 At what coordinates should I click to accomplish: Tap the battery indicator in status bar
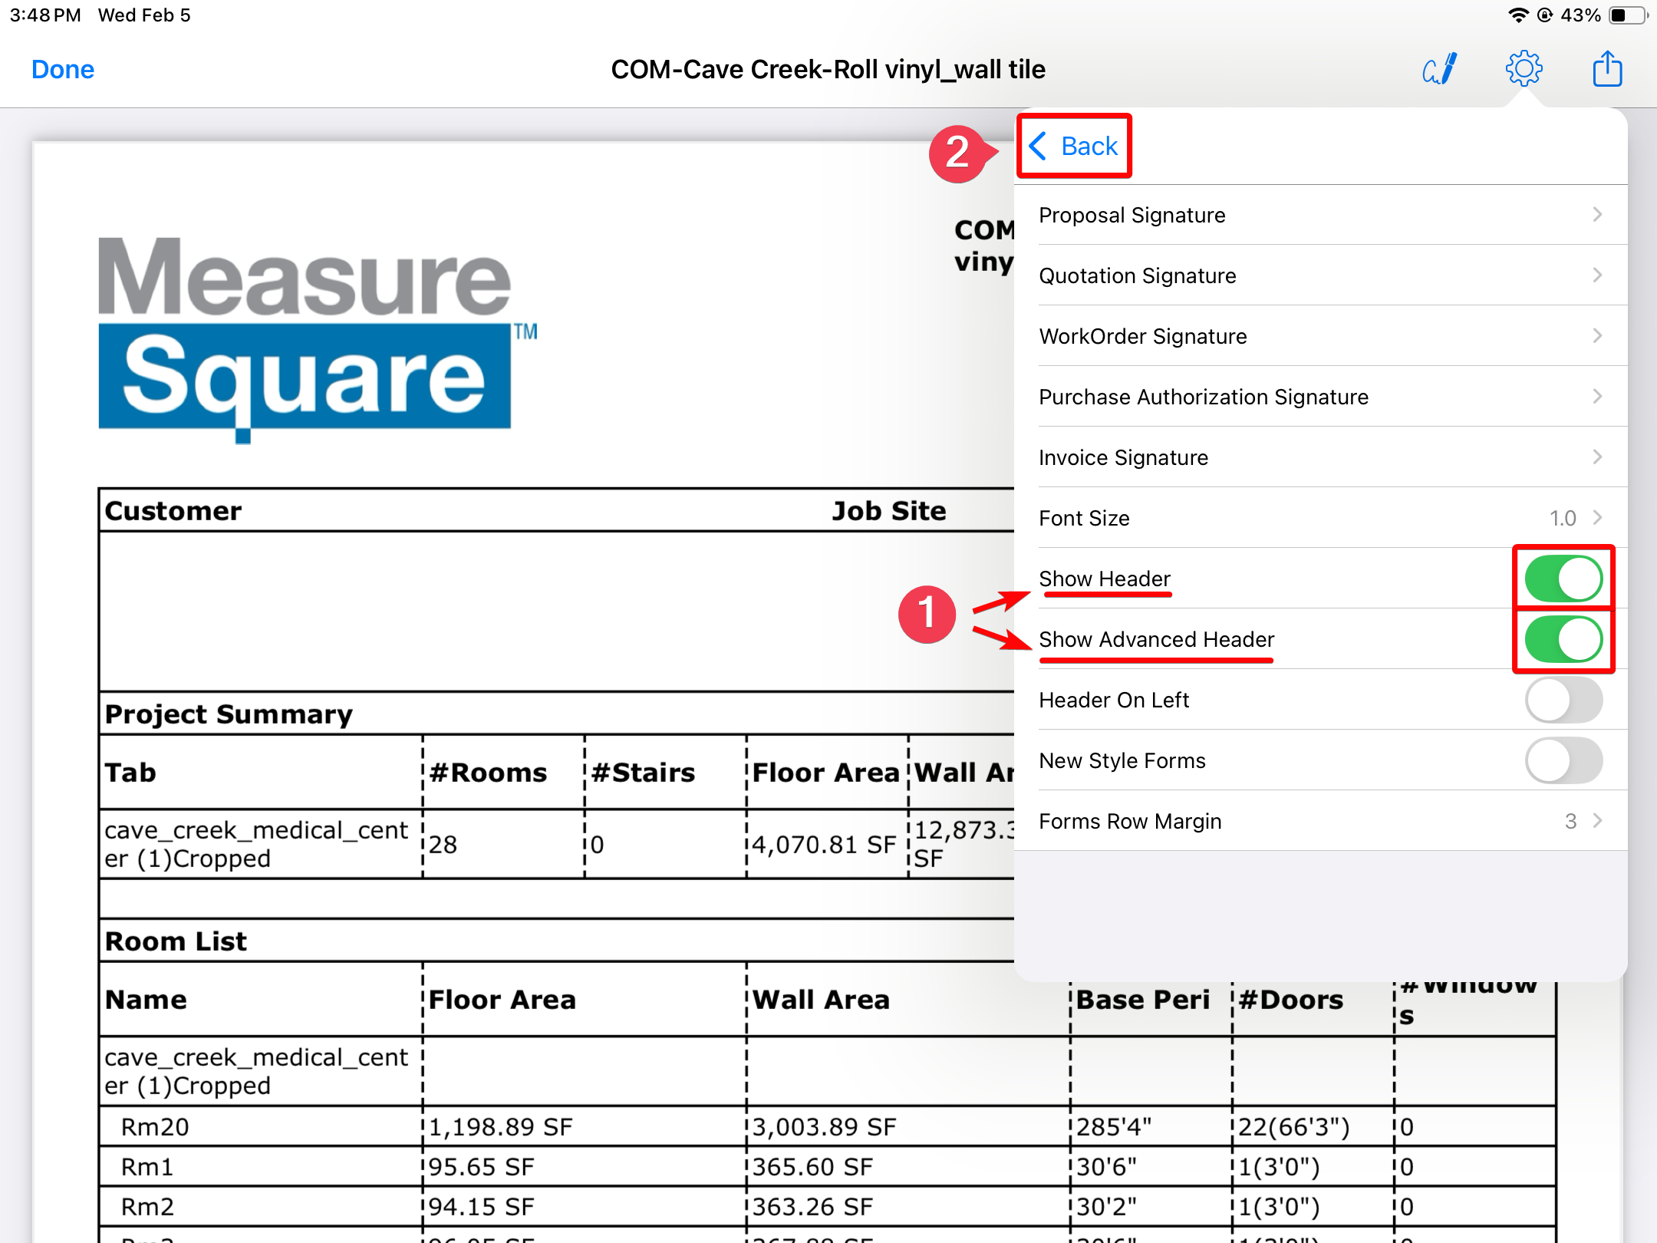tap(1628, 15)
